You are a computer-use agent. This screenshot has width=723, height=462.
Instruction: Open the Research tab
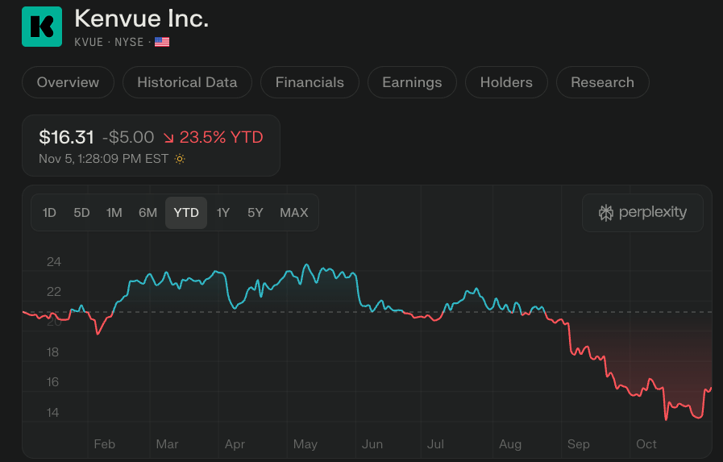[x=602, y=82]
